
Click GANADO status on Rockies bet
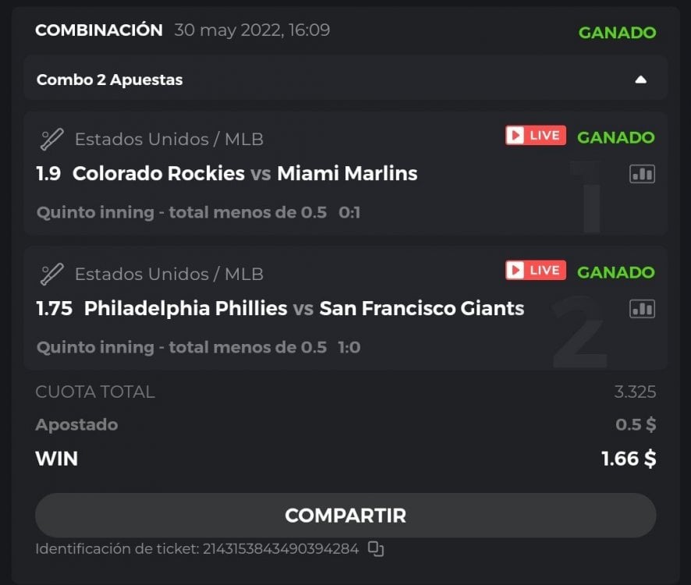(615, 137)
